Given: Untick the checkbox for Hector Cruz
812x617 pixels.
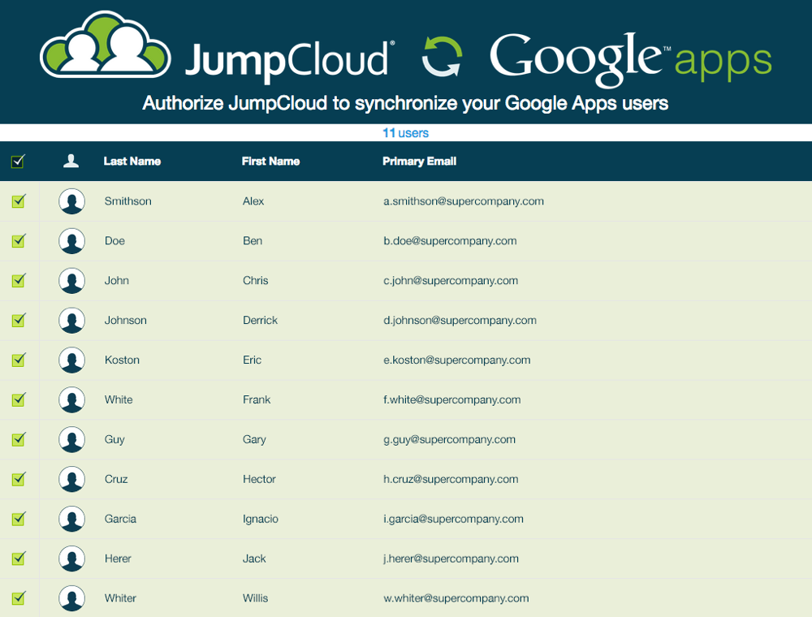Looking at the screenshot, I should tap(19, 479).
